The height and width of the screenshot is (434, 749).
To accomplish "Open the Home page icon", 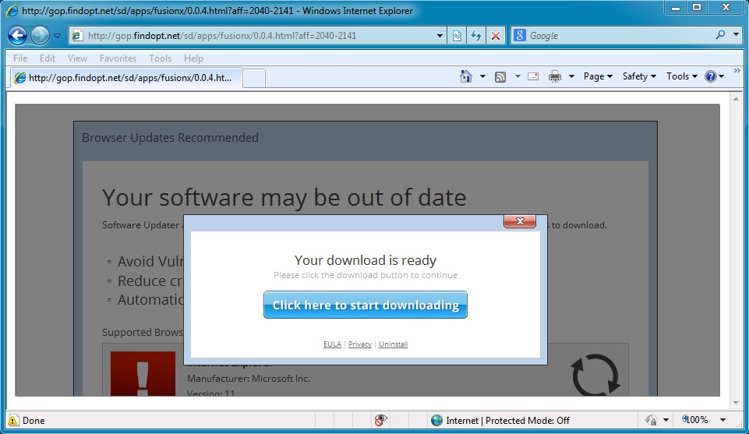I will click(466, 76).
